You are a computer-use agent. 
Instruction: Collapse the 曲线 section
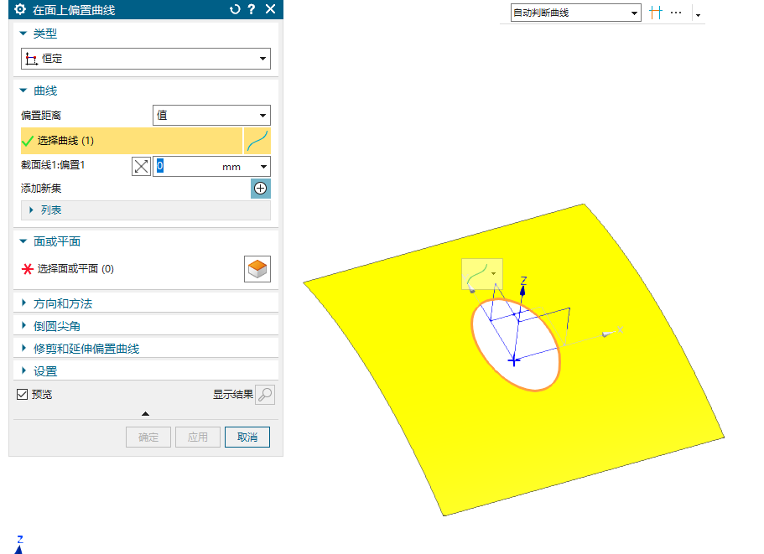pyautogui.click(x=23, y=91)
